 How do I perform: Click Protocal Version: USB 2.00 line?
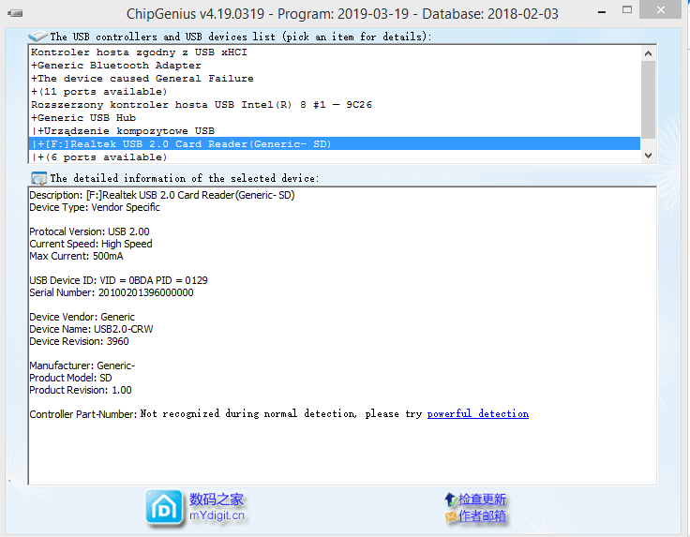[x=89, y=231]
